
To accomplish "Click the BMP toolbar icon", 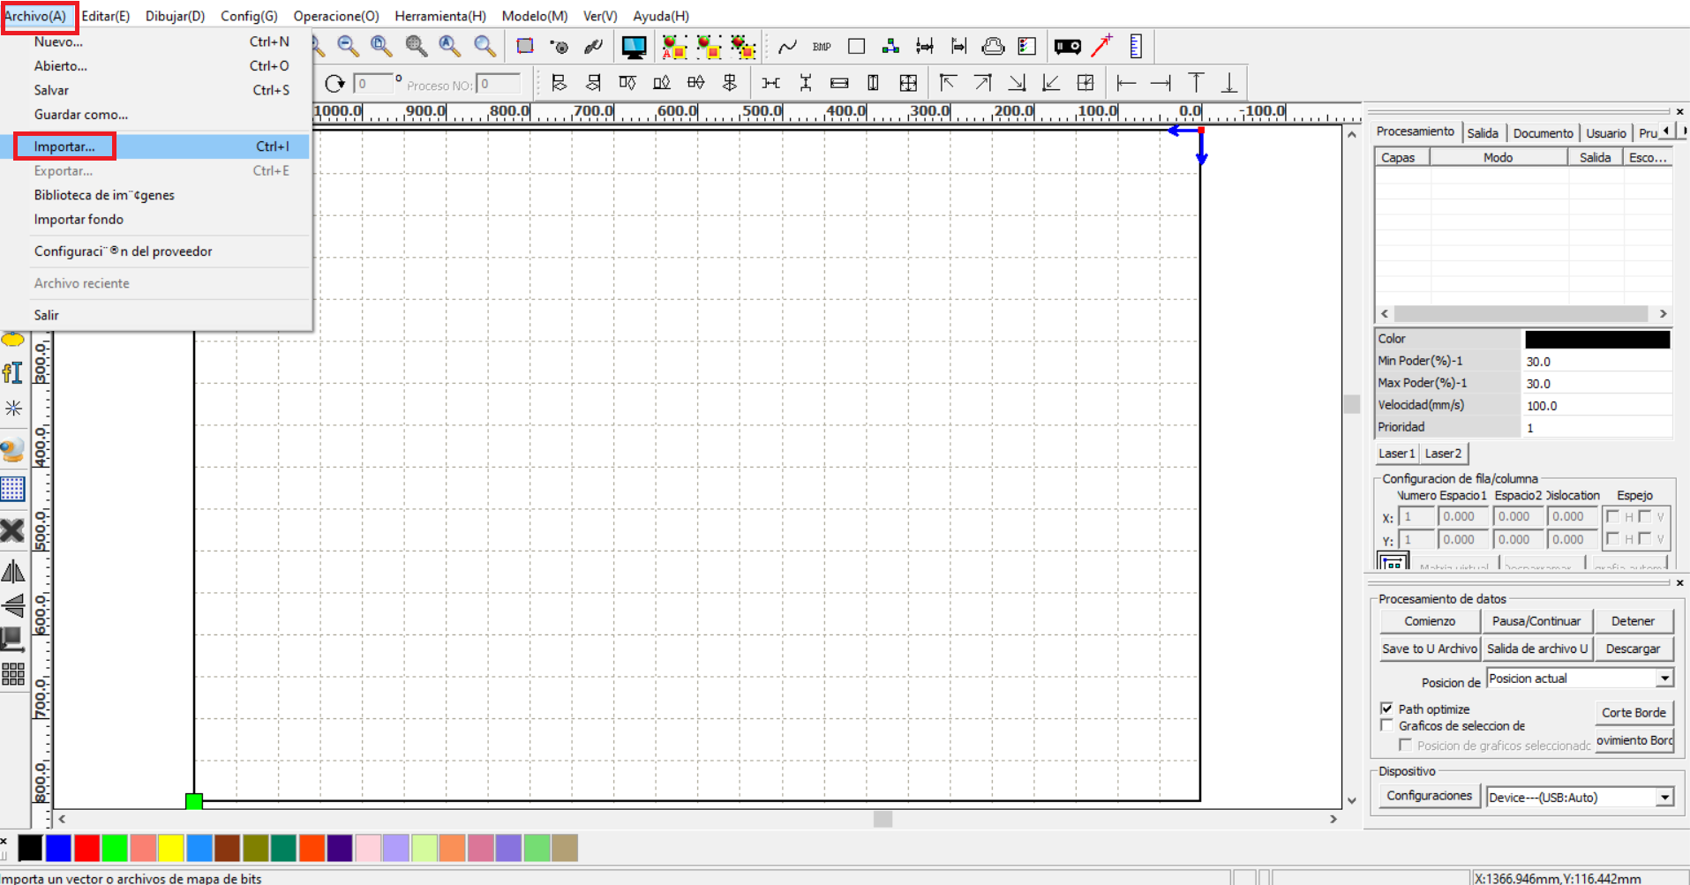I will tap(822, 47).
